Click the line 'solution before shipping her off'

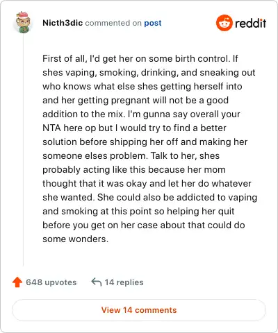(x=145, y=142)
